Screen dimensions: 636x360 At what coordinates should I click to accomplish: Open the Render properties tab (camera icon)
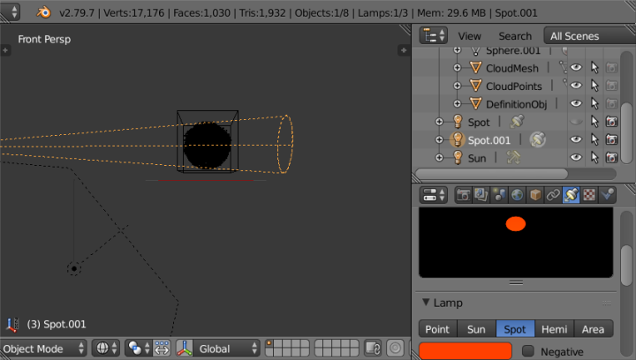463,195
